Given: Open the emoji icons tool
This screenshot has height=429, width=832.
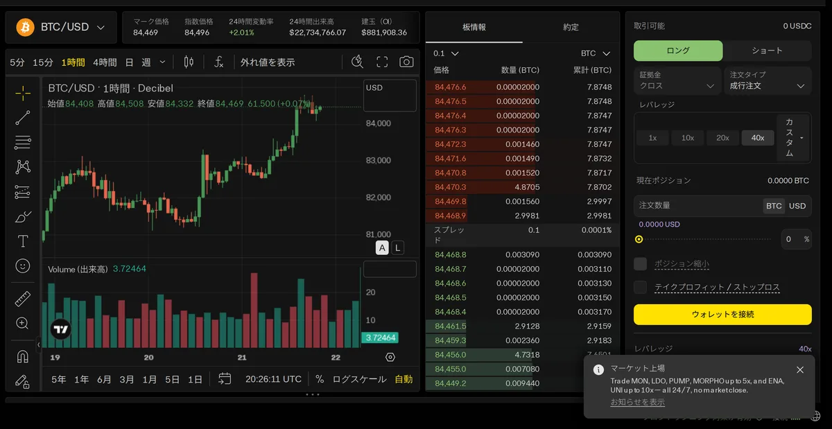Looking at the screenshot, I should pyautogui.click(x=23, y=266).
